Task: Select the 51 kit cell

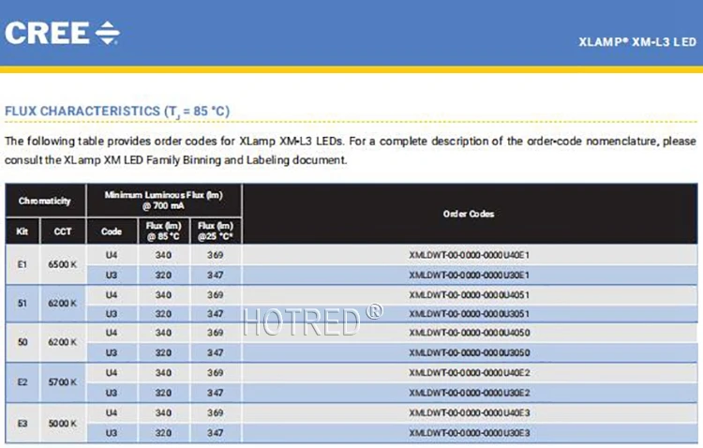Action: coord(22,304)
